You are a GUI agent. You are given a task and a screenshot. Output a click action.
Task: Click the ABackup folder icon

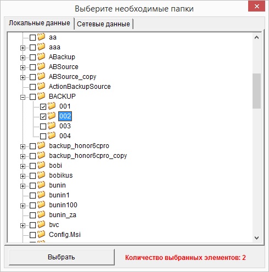41,56
